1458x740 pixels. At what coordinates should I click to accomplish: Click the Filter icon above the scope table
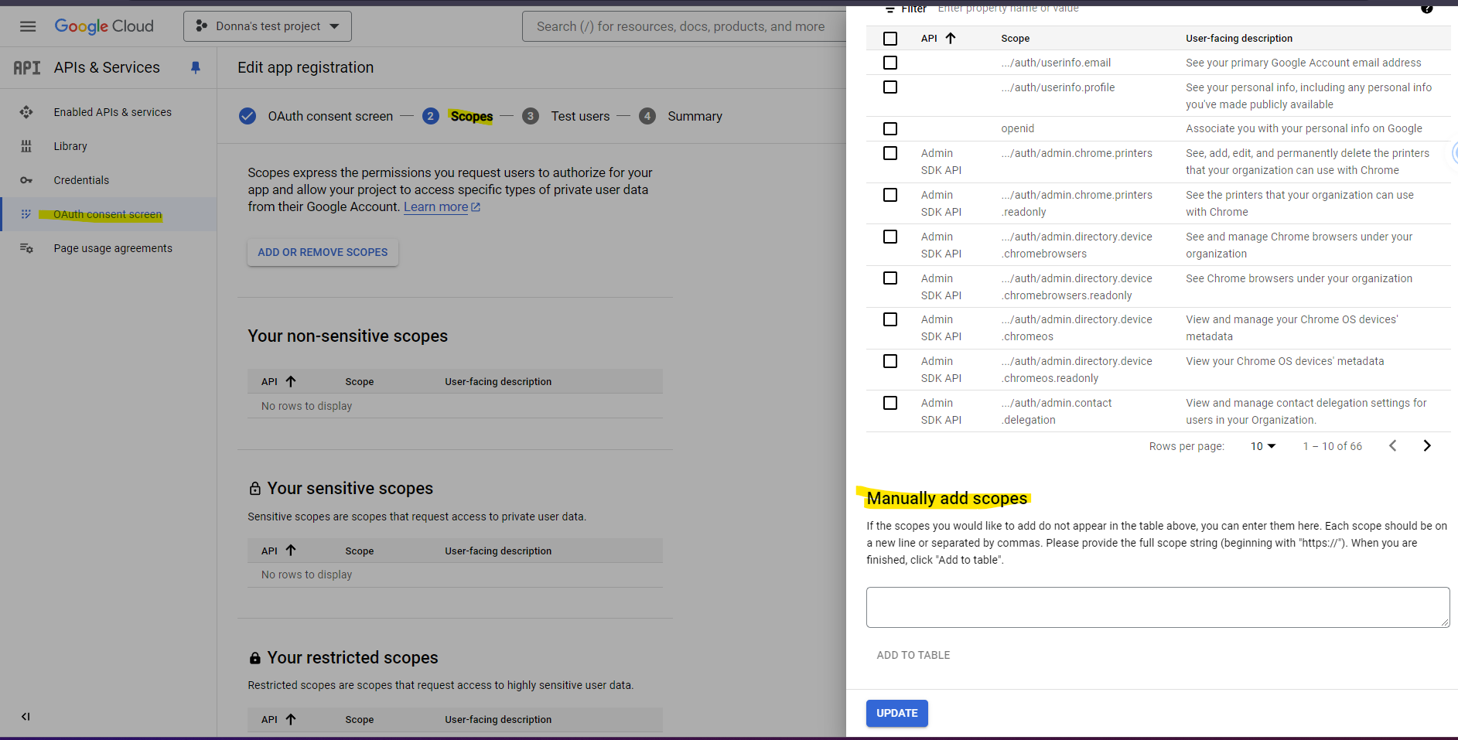[890, 9]
